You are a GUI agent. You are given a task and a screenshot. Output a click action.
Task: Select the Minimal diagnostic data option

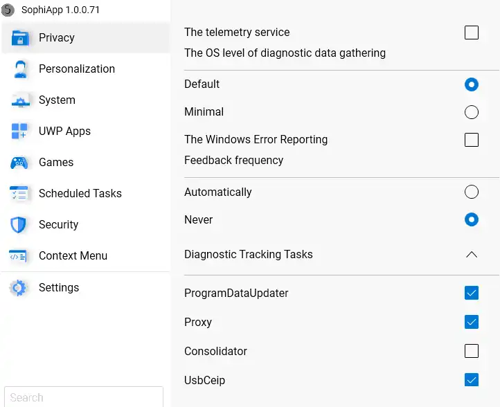pyautogui.click(x=472, y=112)
